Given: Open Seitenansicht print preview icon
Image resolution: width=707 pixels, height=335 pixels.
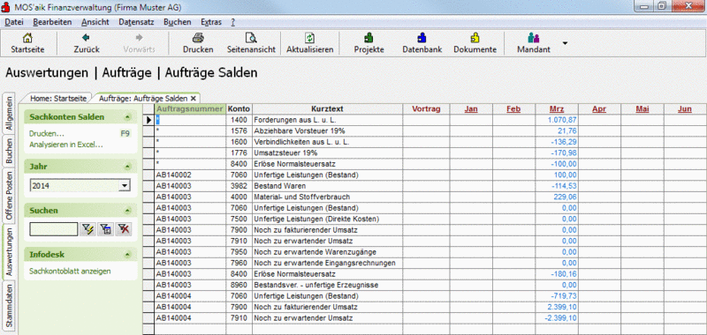Looking at the screenshot, I should click(x=251, y=38).
